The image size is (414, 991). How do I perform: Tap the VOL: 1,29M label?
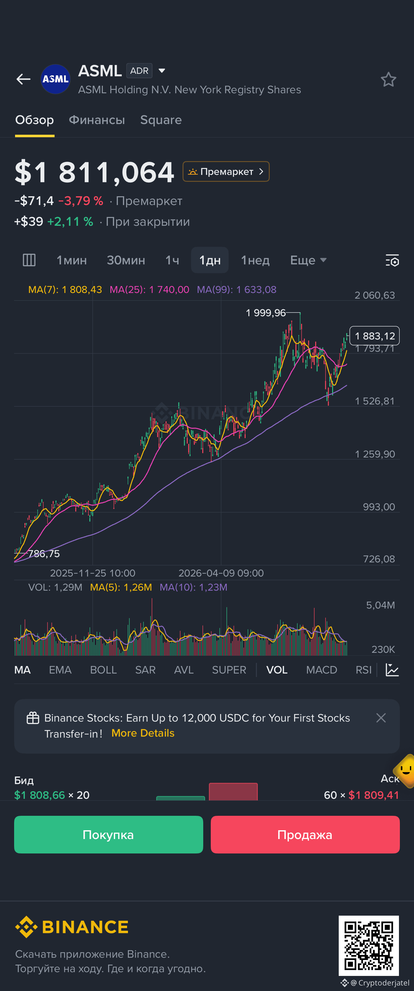pyautogui.click(x=55, y=587)
